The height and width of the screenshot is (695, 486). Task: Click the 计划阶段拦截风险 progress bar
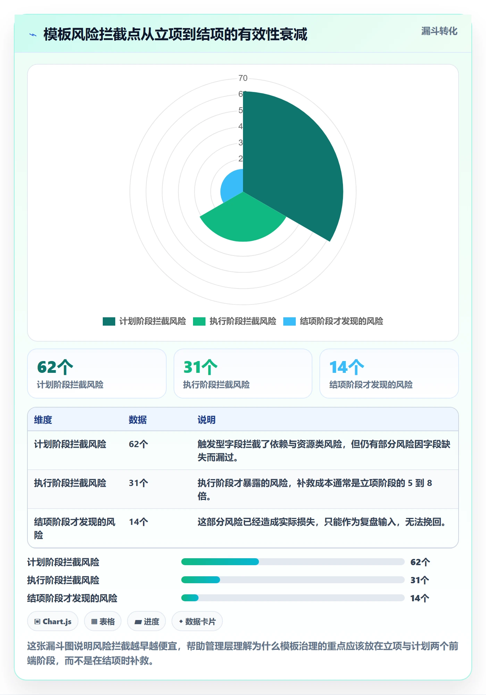tap(293, 562)
